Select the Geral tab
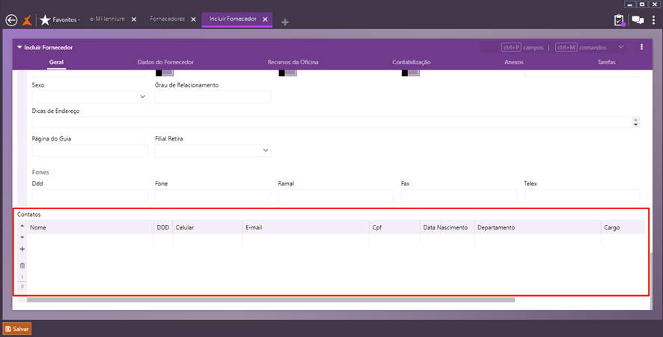 (56, 62)
